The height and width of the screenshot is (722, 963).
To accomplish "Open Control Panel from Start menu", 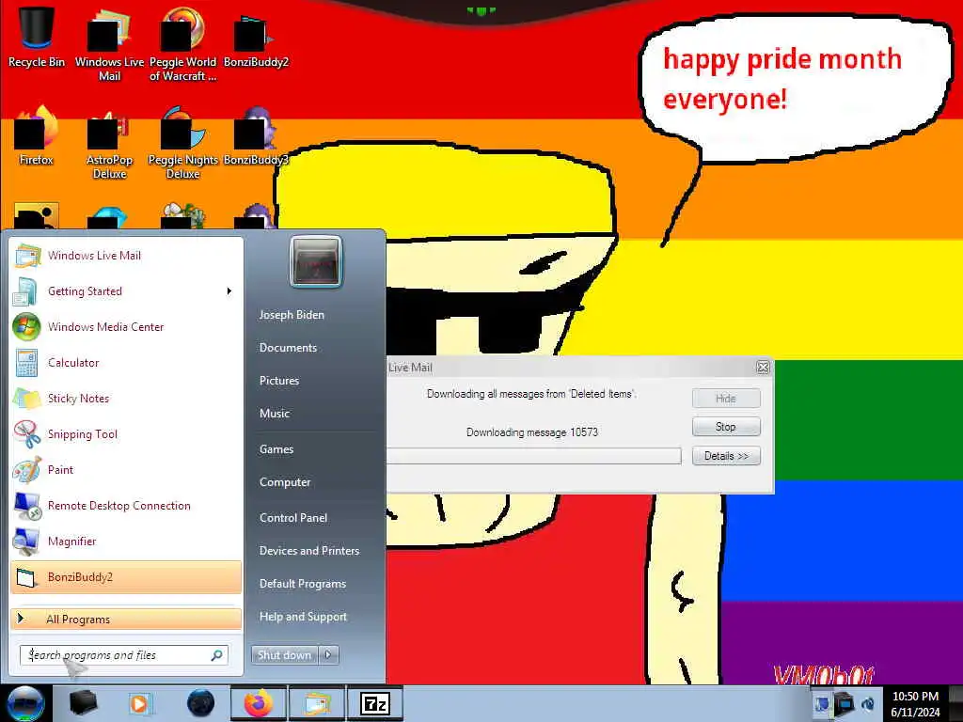I will [x=293, y=518].
